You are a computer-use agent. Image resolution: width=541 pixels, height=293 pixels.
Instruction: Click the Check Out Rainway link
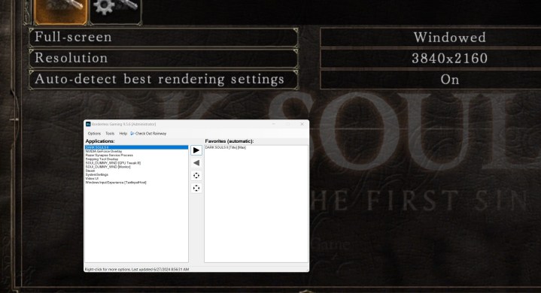click(x=148, y=134)
